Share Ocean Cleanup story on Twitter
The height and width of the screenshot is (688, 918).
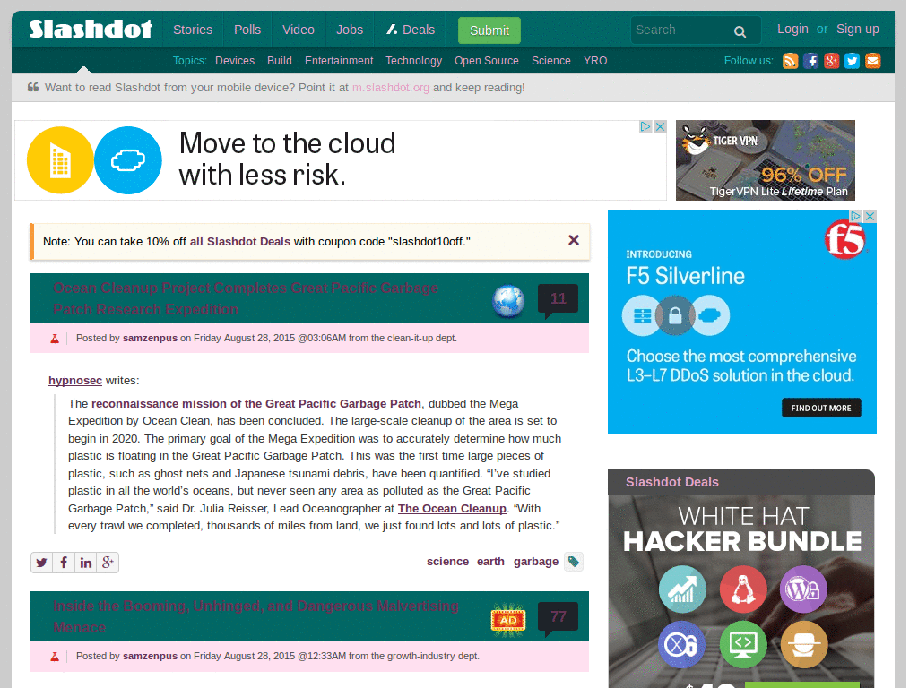[x=41, y=563]
